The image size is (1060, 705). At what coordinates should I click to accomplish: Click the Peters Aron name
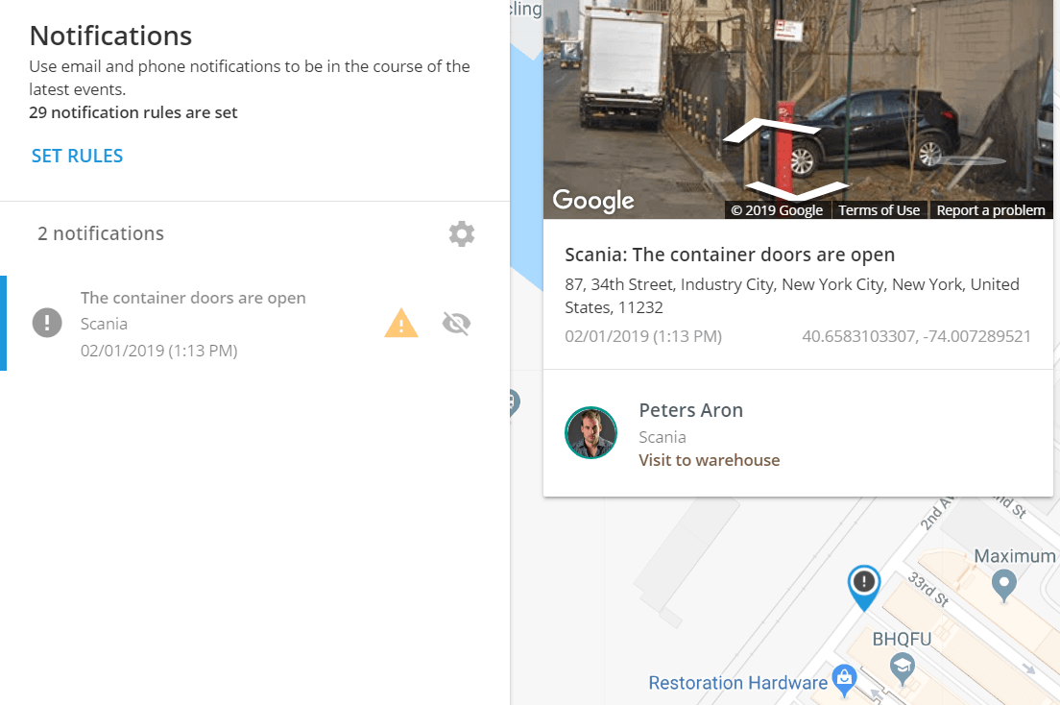point(691,410)
